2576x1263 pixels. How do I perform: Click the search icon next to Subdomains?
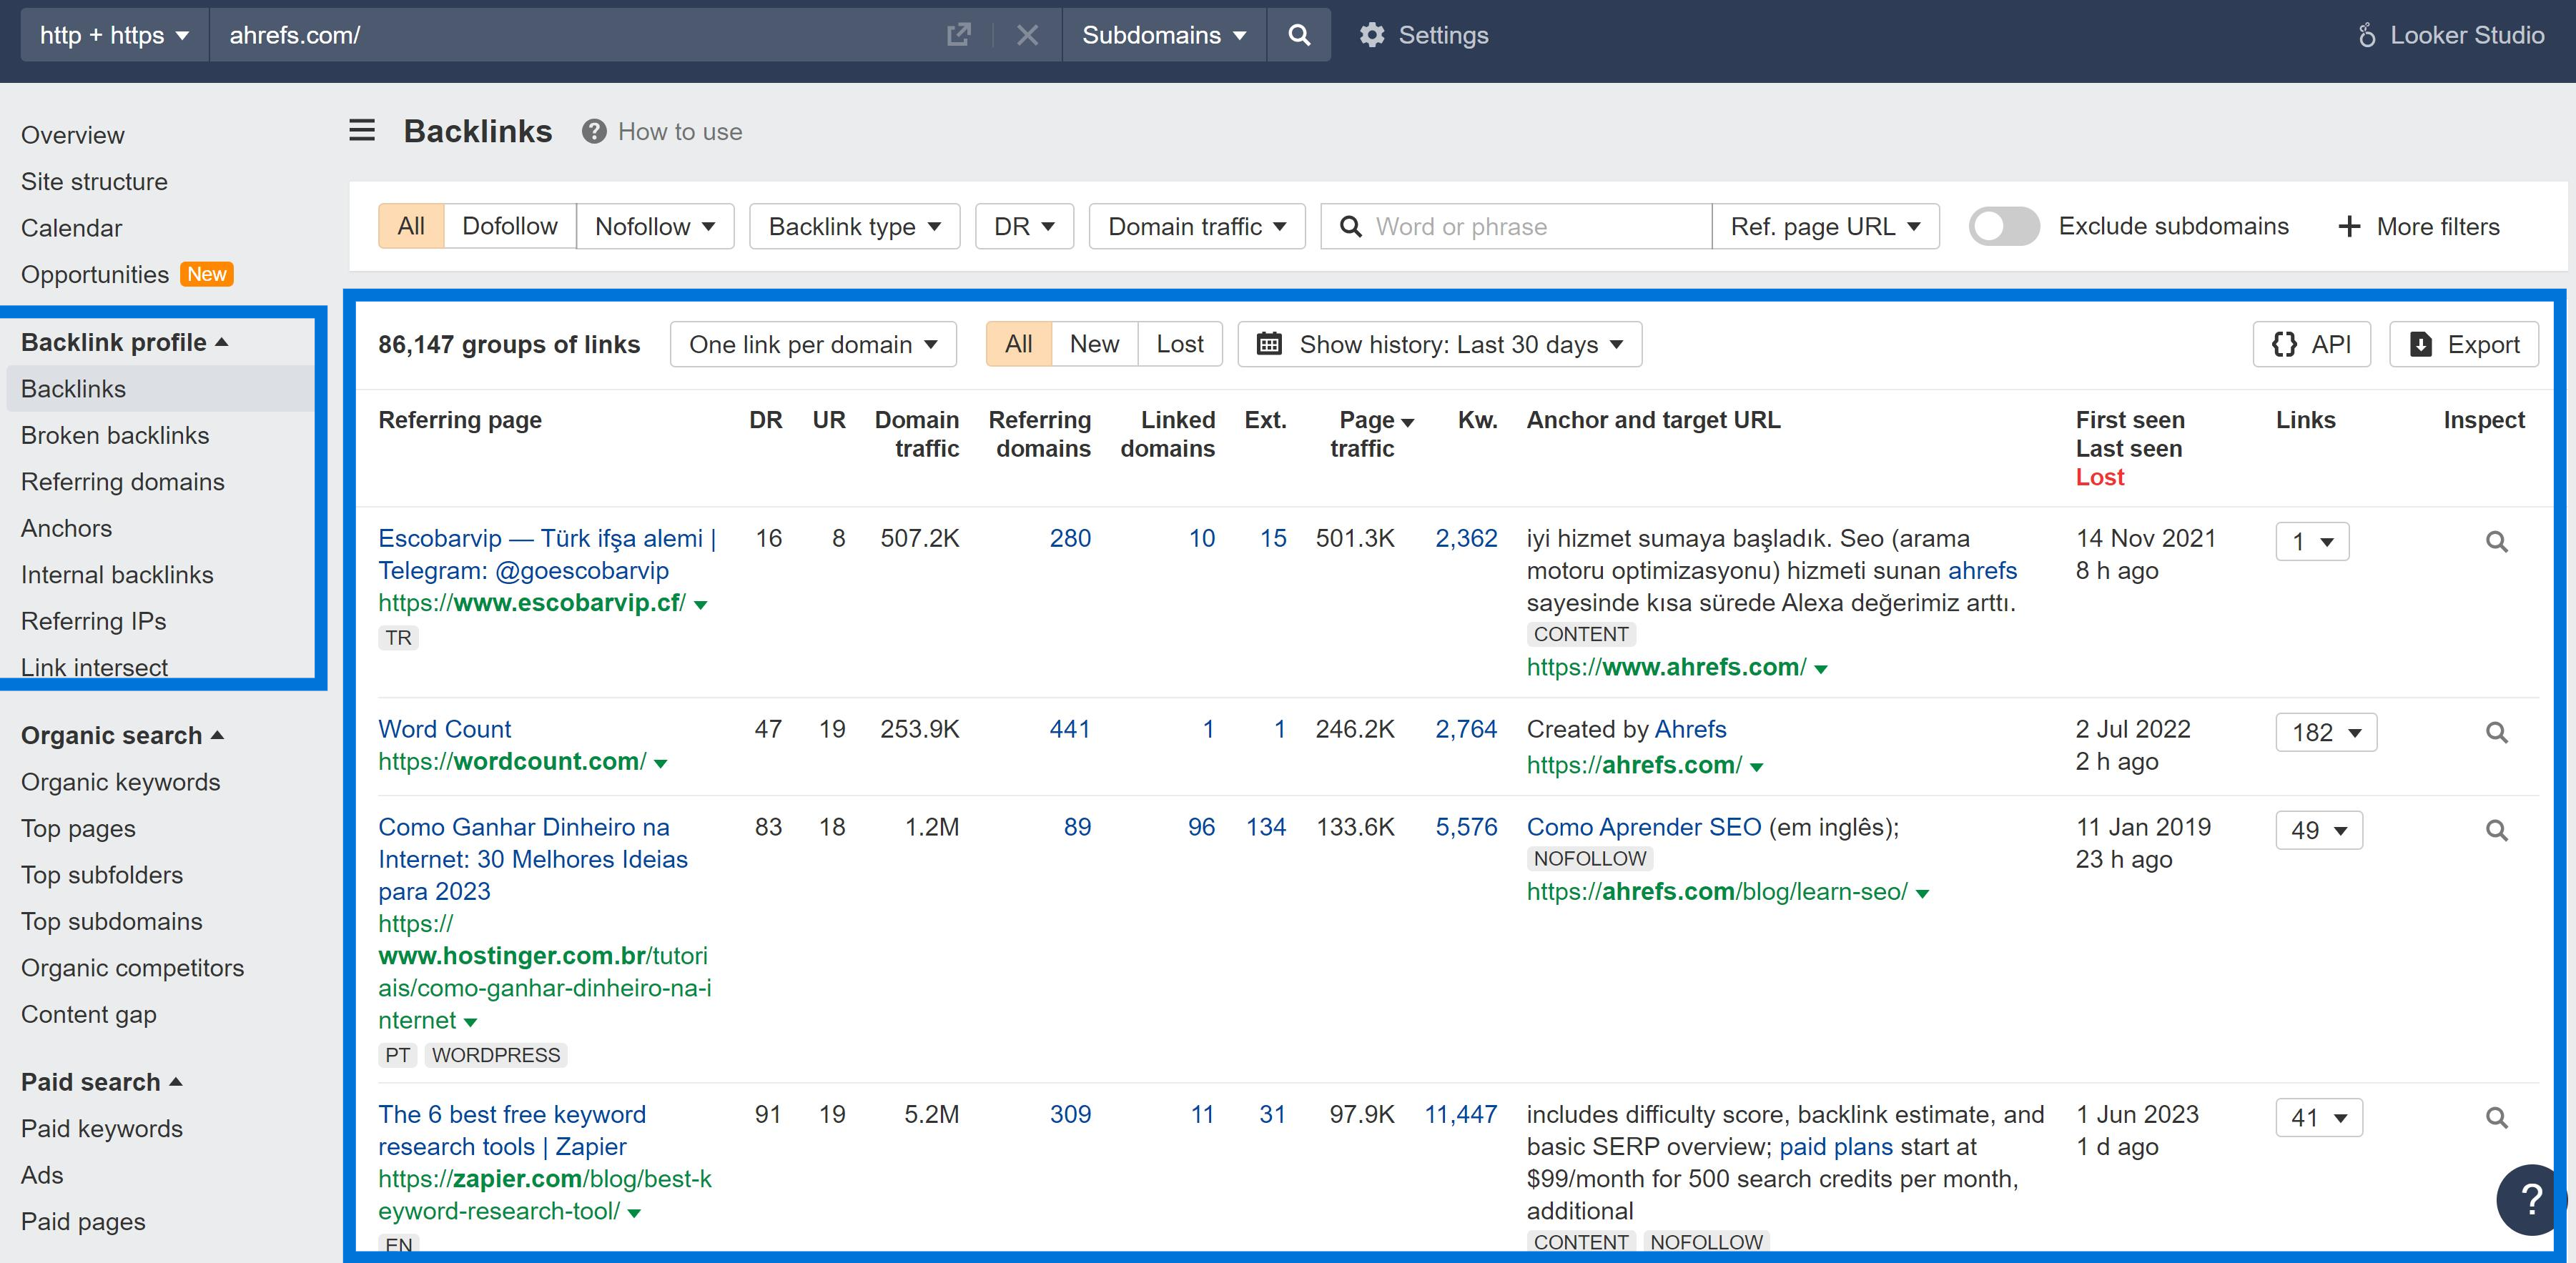1298,34
